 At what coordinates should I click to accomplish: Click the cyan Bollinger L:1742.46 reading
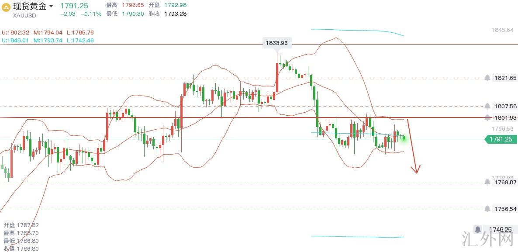(x=80, y=40)
